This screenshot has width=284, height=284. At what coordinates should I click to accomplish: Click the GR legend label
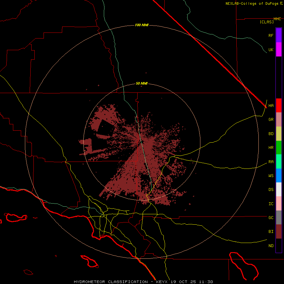271,120
